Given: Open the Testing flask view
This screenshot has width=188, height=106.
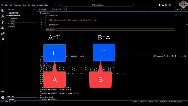Looking at the screenshot, I should point(3,40).
